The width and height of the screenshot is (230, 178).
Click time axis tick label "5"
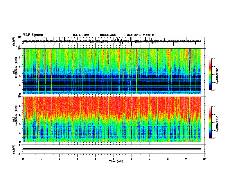click(x=114, y=159)
